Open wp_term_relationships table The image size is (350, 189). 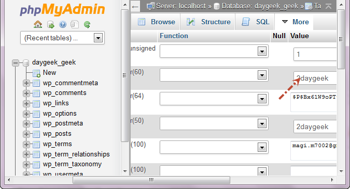(76, 154)
